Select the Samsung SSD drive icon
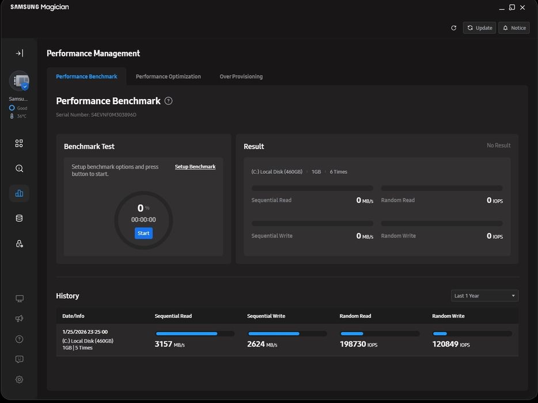Viewport: 538px width, 403px height. pyautogui.click(x=19, y=81)
